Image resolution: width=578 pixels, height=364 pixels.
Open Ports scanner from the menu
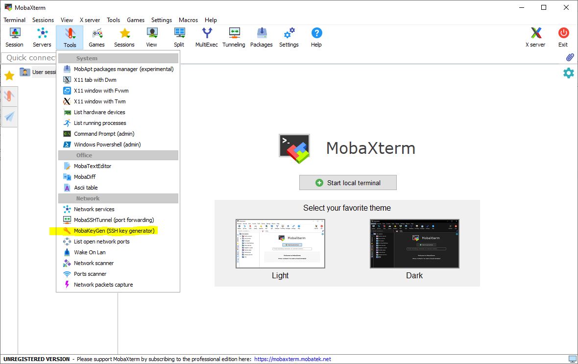[118, 274]
